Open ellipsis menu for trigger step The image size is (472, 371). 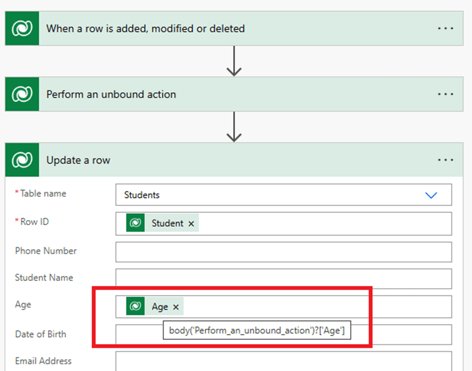pyautogui.click(x=445, y=28)
